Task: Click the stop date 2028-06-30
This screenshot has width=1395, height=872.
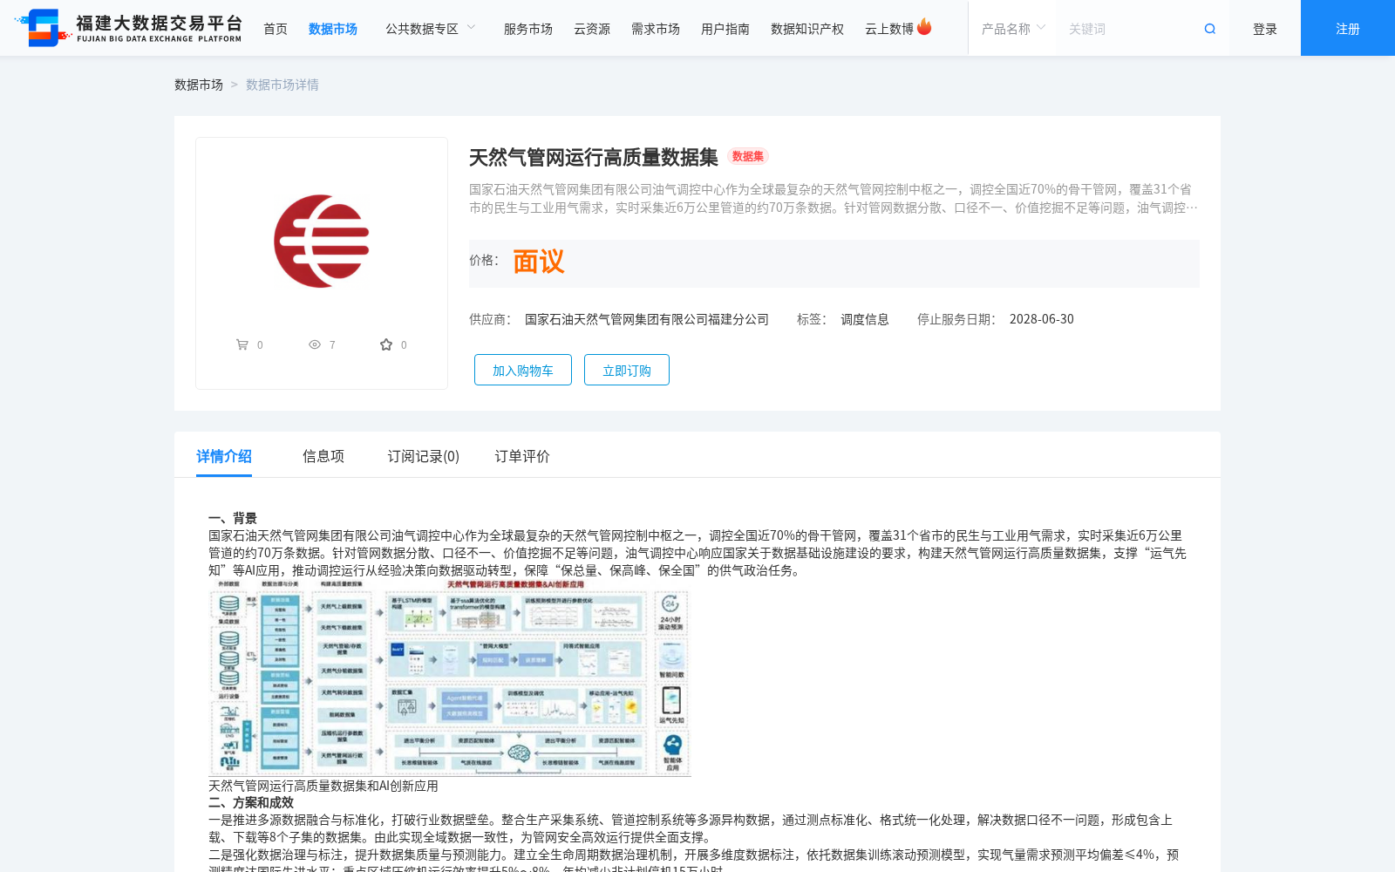Action: [1042, 319]
